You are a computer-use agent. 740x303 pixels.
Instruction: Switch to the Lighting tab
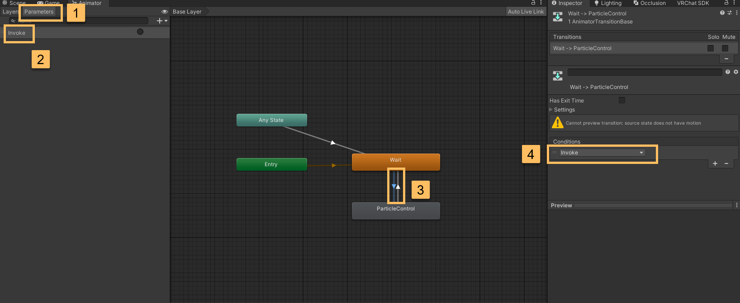pos(608,3)
